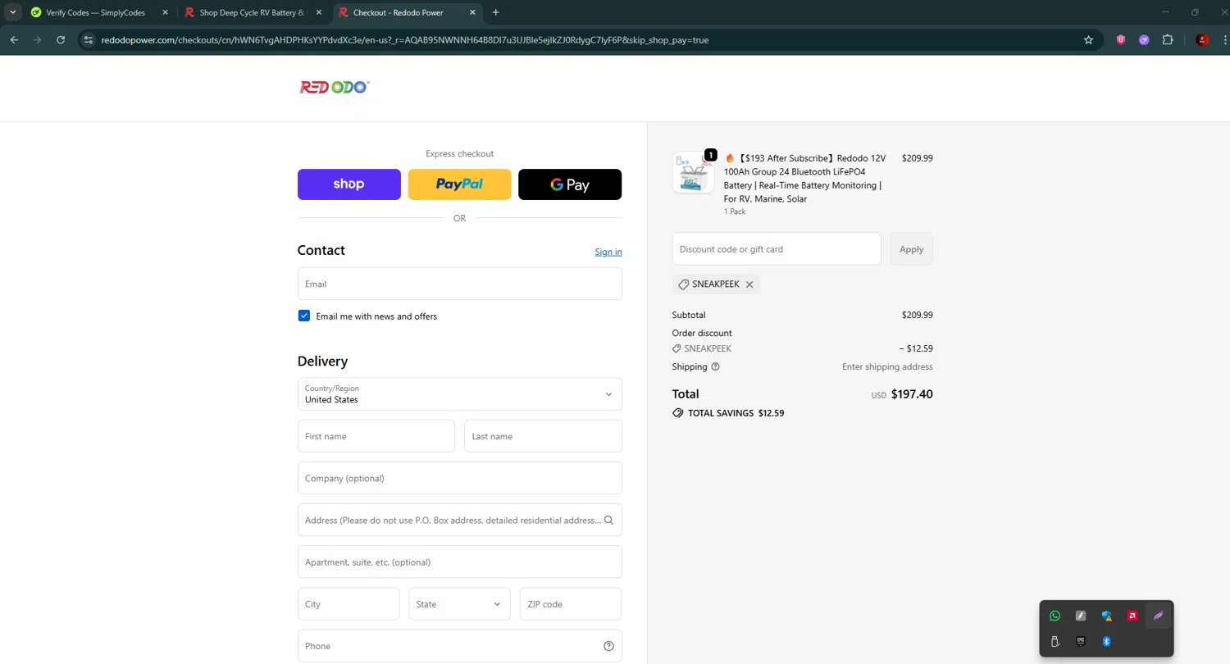Click shipping help question mark icon
The image size is (1230, 664).
pos(715,367)
